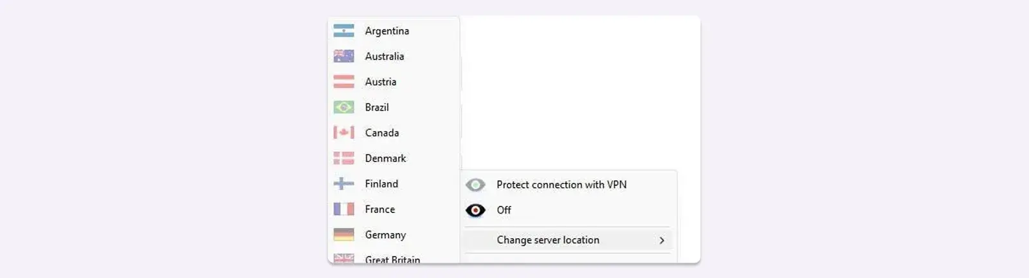Viewport: 1029px width, 278px height.
Task: Choose the Denmark server entry
Action: 385,158
